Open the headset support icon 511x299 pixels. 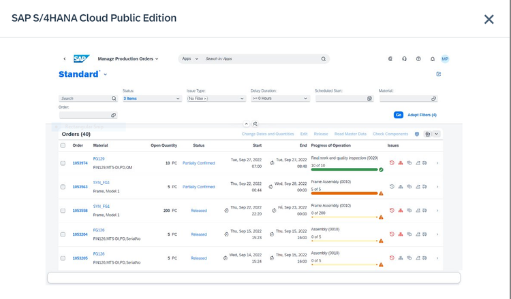[404, 59]
